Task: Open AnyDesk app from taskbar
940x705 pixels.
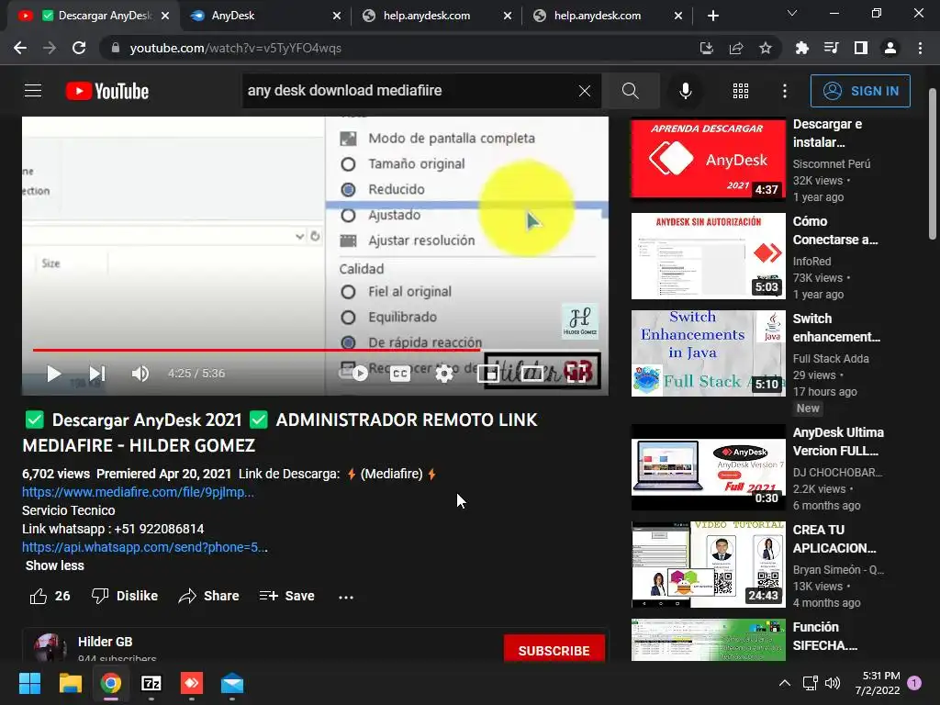Action: (x=192, y=683)
